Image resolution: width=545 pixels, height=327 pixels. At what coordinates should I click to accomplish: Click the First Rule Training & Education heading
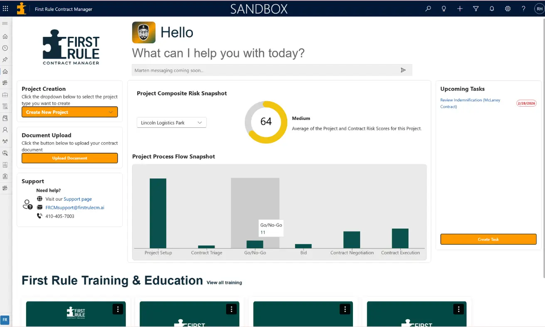[112, 281]
